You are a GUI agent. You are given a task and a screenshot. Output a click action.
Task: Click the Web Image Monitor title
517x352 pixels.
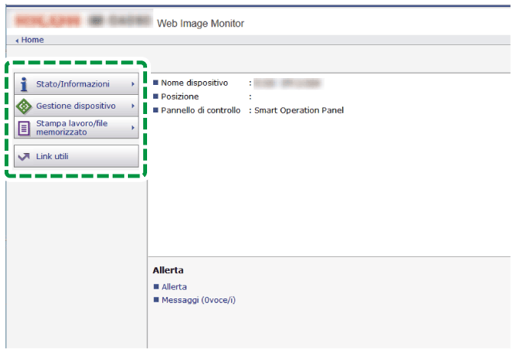point(201,24)
